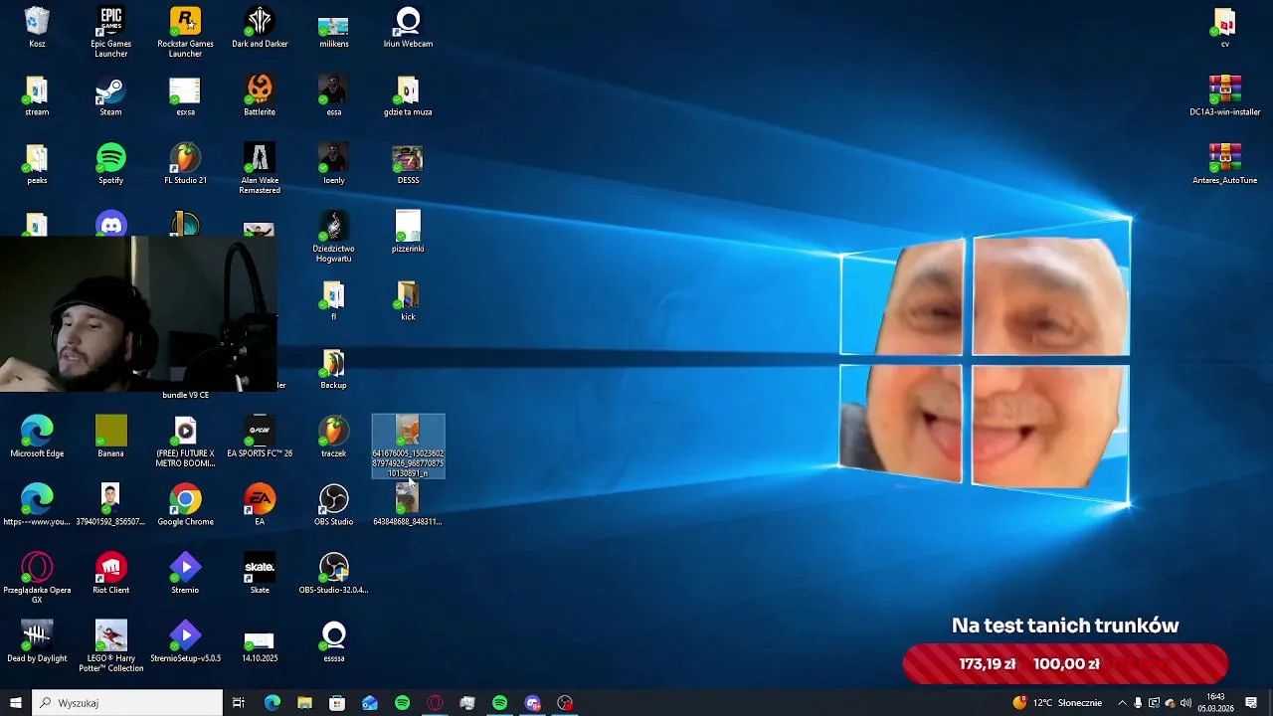Select the Microsoft Edge desktop shortcut
The height and width of the screenshot is (716, 1273).
click(37, 438)
